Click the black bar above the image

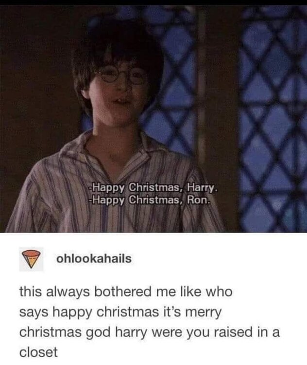[153, 2]
